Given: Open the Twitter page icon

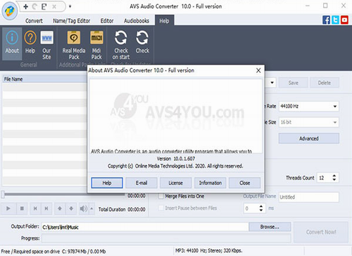Looking at the screenshot, I should click(x=335, y=20).
